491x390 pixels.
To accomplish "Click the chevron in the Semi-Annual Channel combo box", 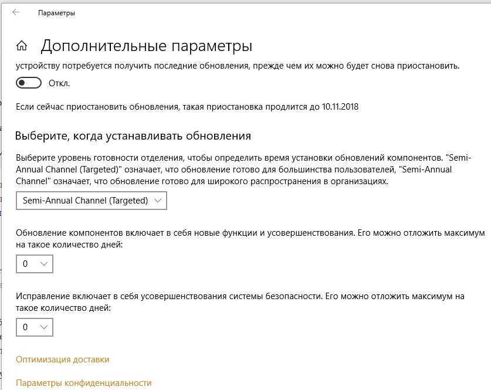I will pos(157,201).
